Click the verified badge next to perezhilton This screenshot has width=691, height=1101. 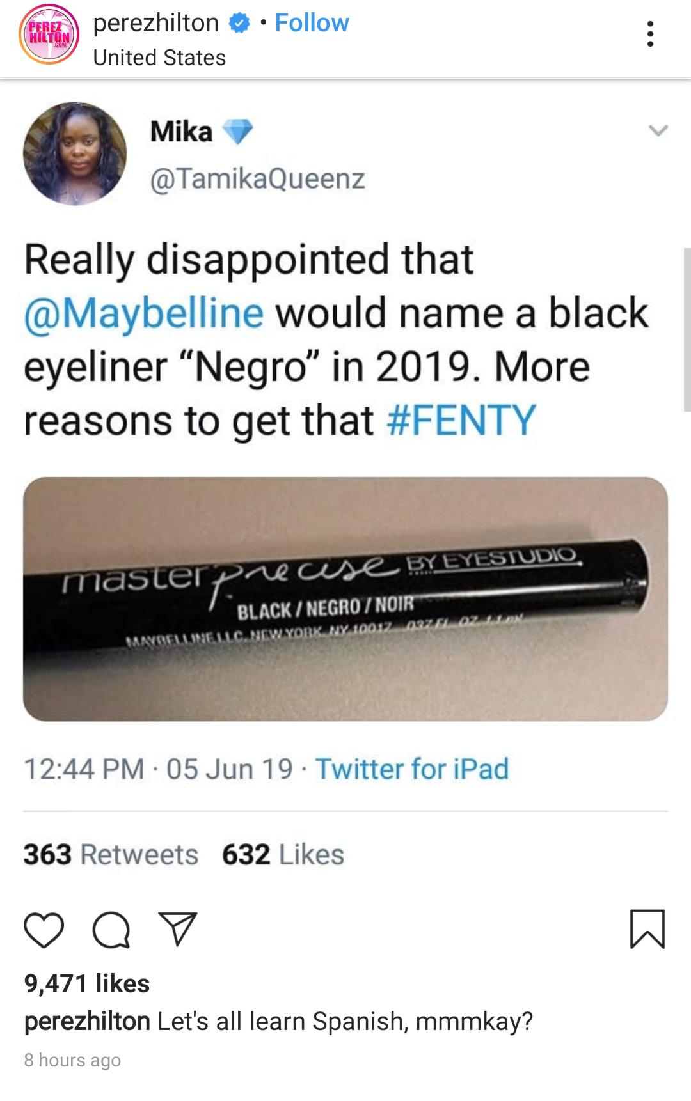(x=240, y=24)
